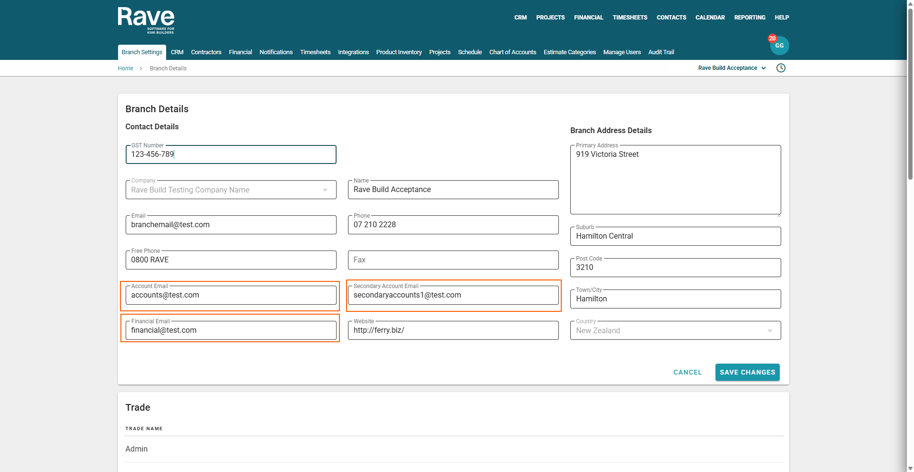
Task: Go to the Audit Trail tab
Action: pos(661,52)
